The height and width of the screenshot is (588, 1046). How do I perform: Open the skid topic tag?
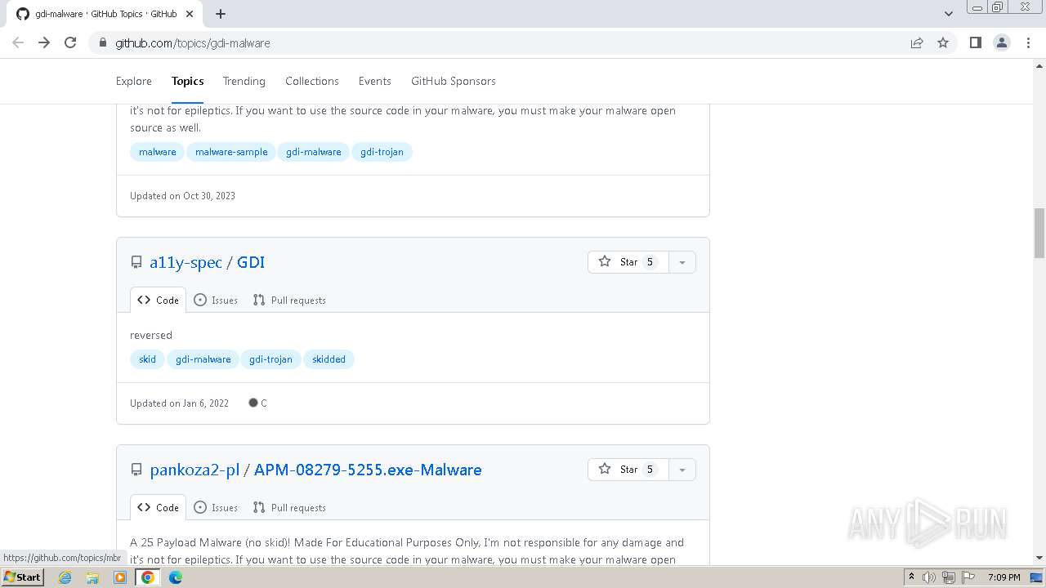coord(147,359)
